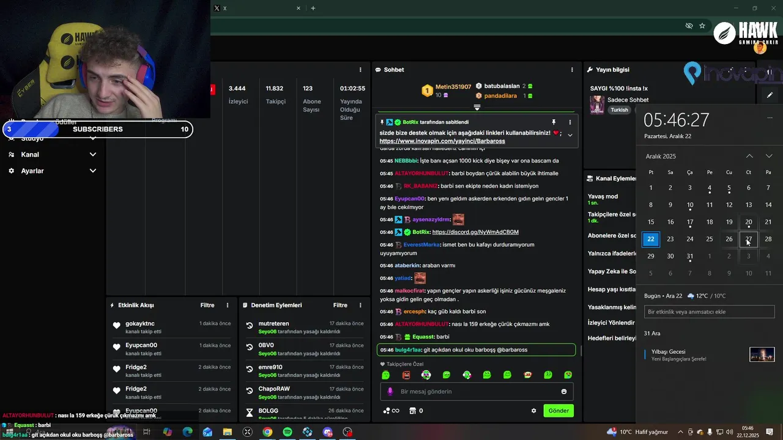Expand the leaderboard drag handle below Metin351907

click(x=477, y=107)
